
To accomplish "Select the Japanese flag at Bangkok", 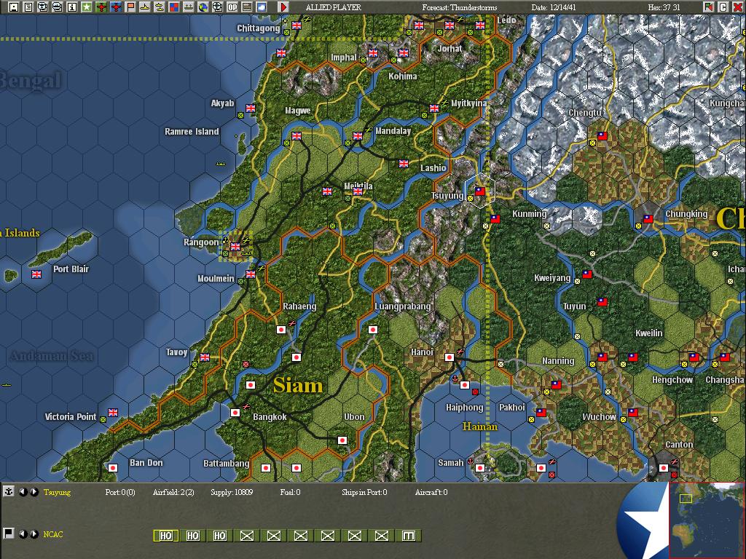I will (235, 413).
